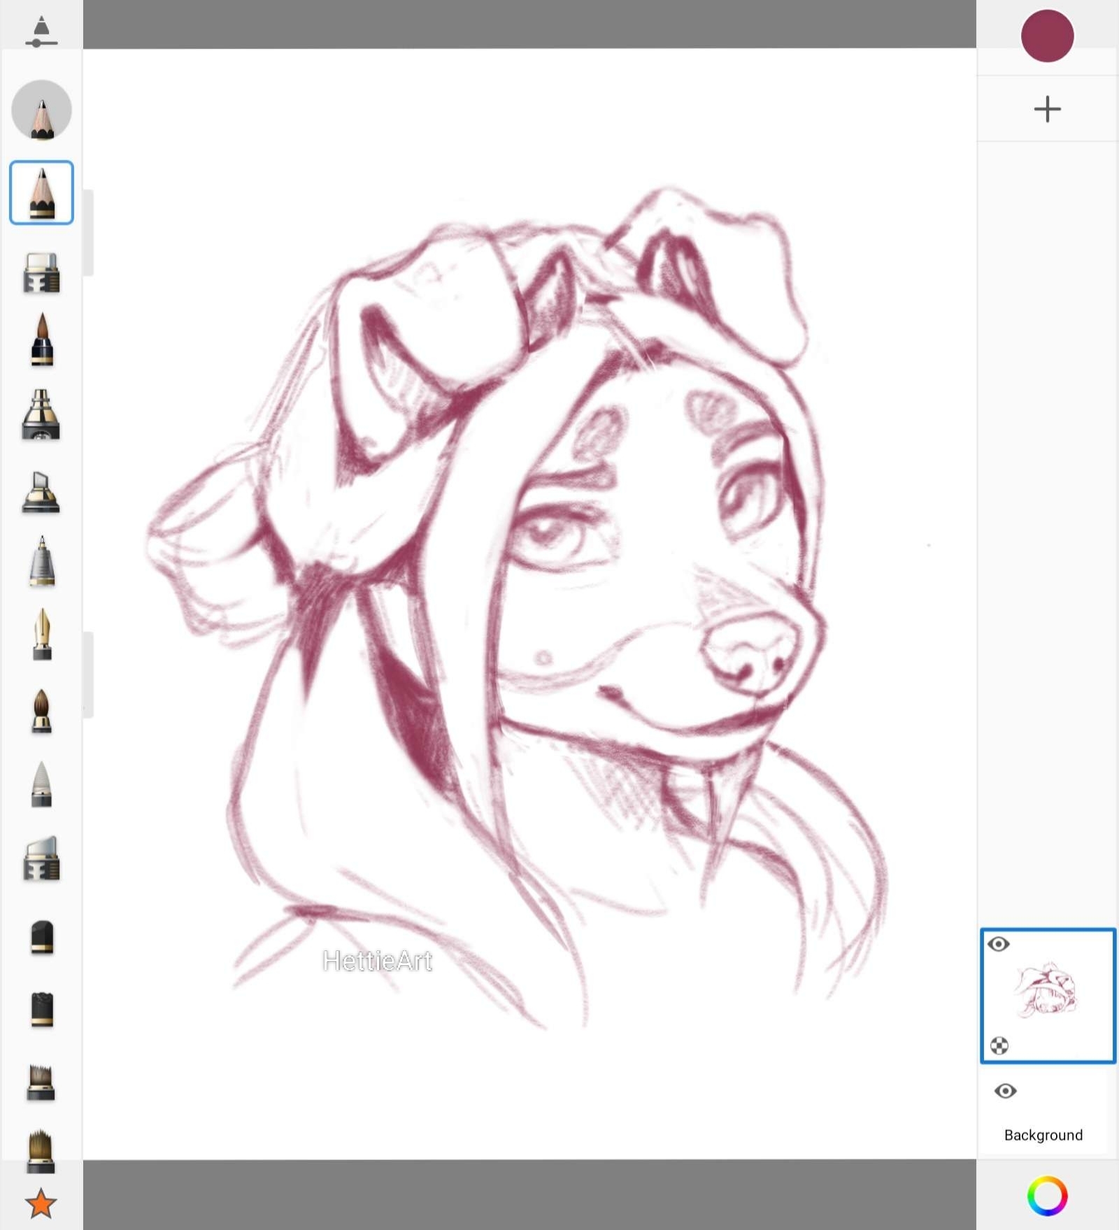
Task: Expand the lower handle beside brush palette
Action: pyautogui.click(x=88, y=674)
